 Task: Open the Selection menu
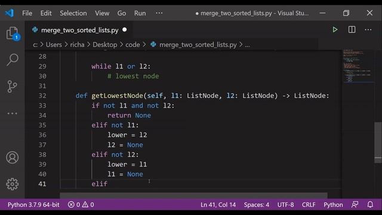(x=73, y=13)
